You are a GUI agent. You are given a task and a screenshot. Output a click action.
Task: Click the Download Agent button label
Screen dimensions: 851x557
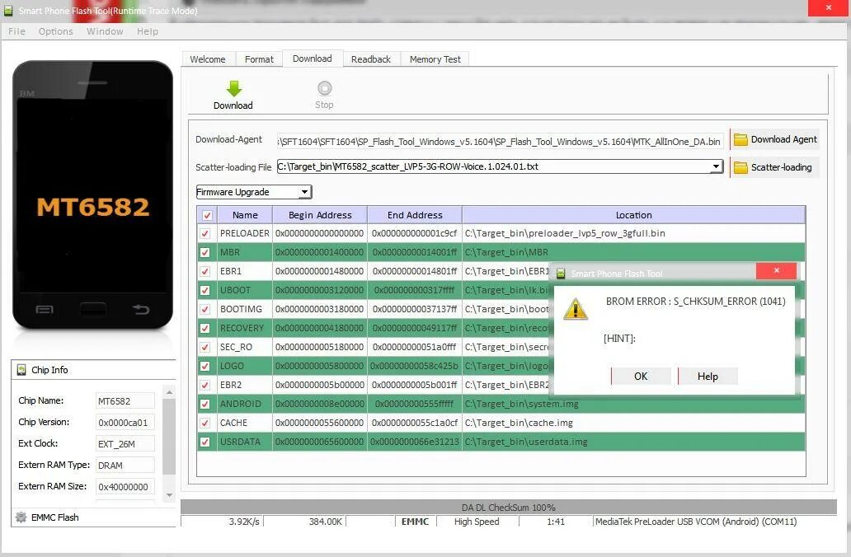click(783, 139)
